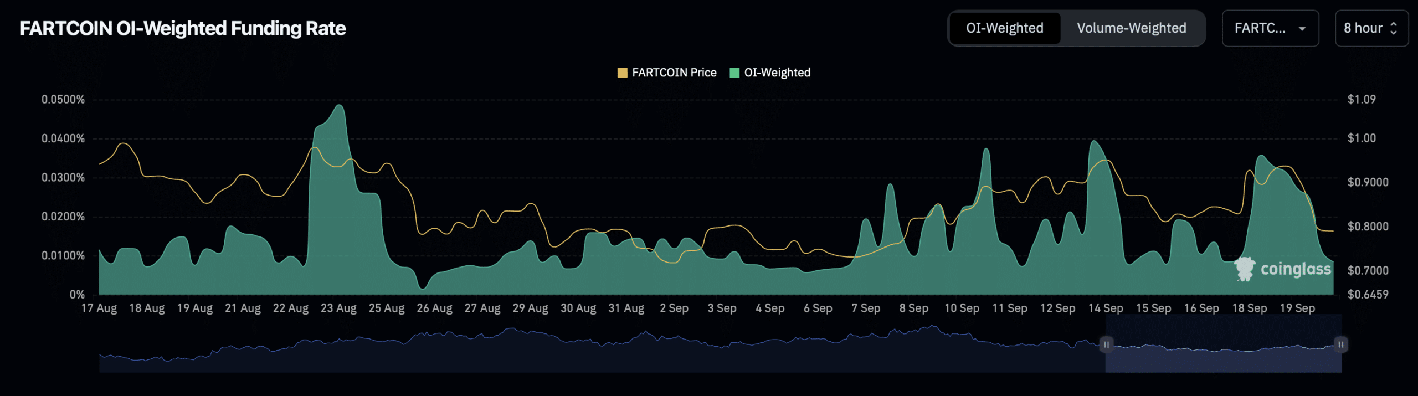Switch to Volume-Weighted tab
Image resolution: width=1418 pixels, height=396 pixels.
[1131, 28]
